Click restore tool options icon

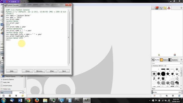[10, 96]
